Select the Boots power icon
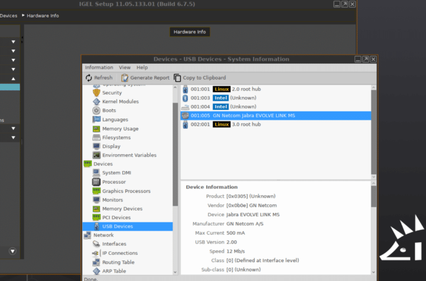Viewport: 426px width, 281px height. click(97, 111)
